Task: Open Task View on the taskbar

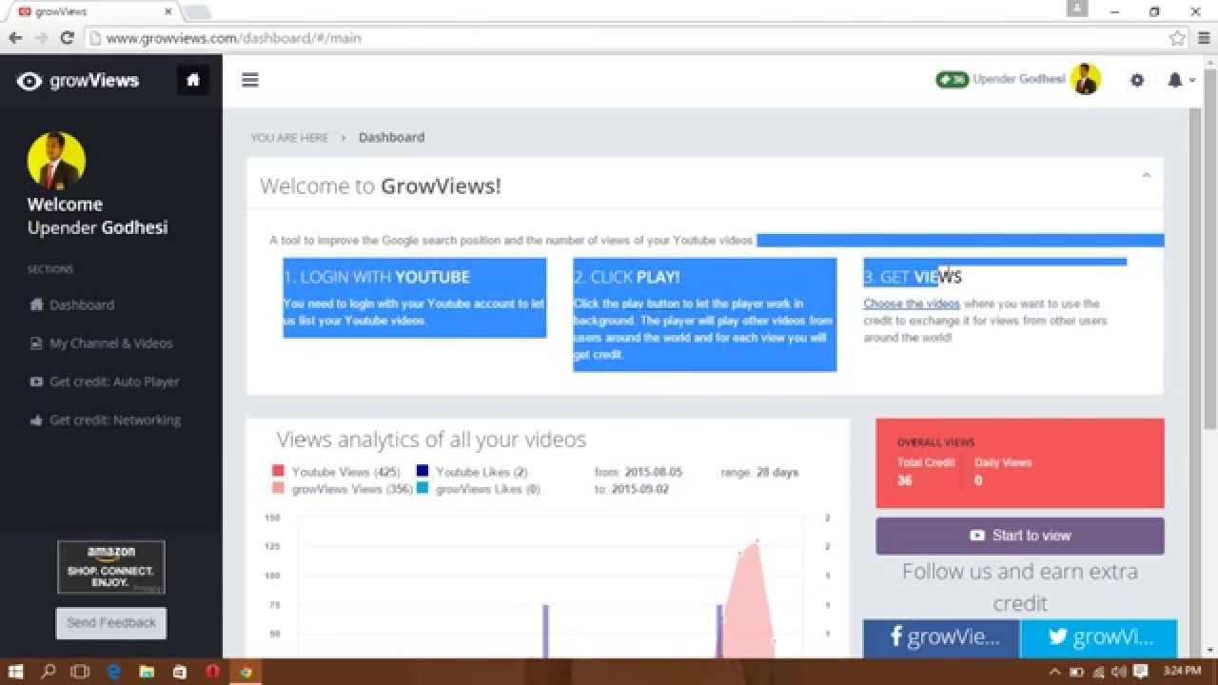Action: pyautogui.click(x=81, y=672)
